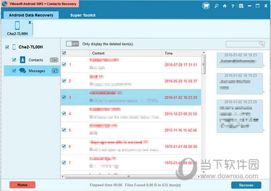Click the feedback notes icon in title bar

241,6
